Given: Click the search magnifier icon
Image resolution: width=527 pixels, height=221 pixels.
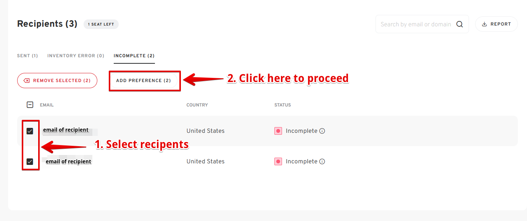Looking at the screenshot, I should [x=459, y=24].
